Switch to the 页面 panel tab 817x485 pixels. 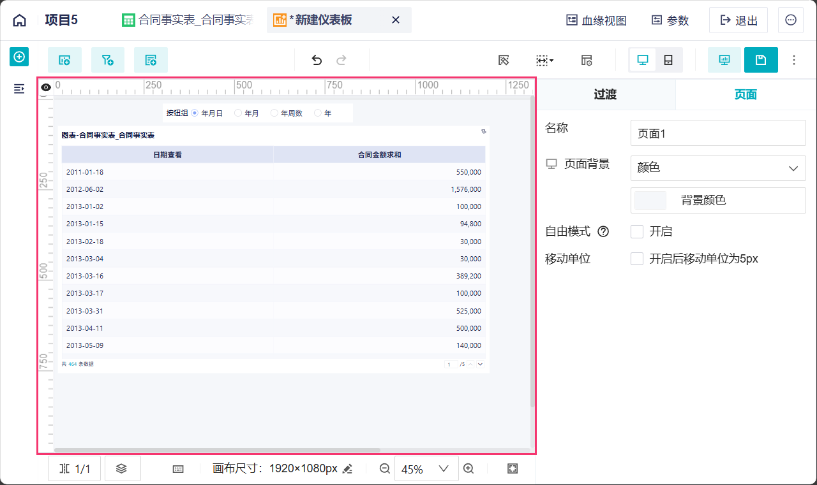tap(746, 95)
